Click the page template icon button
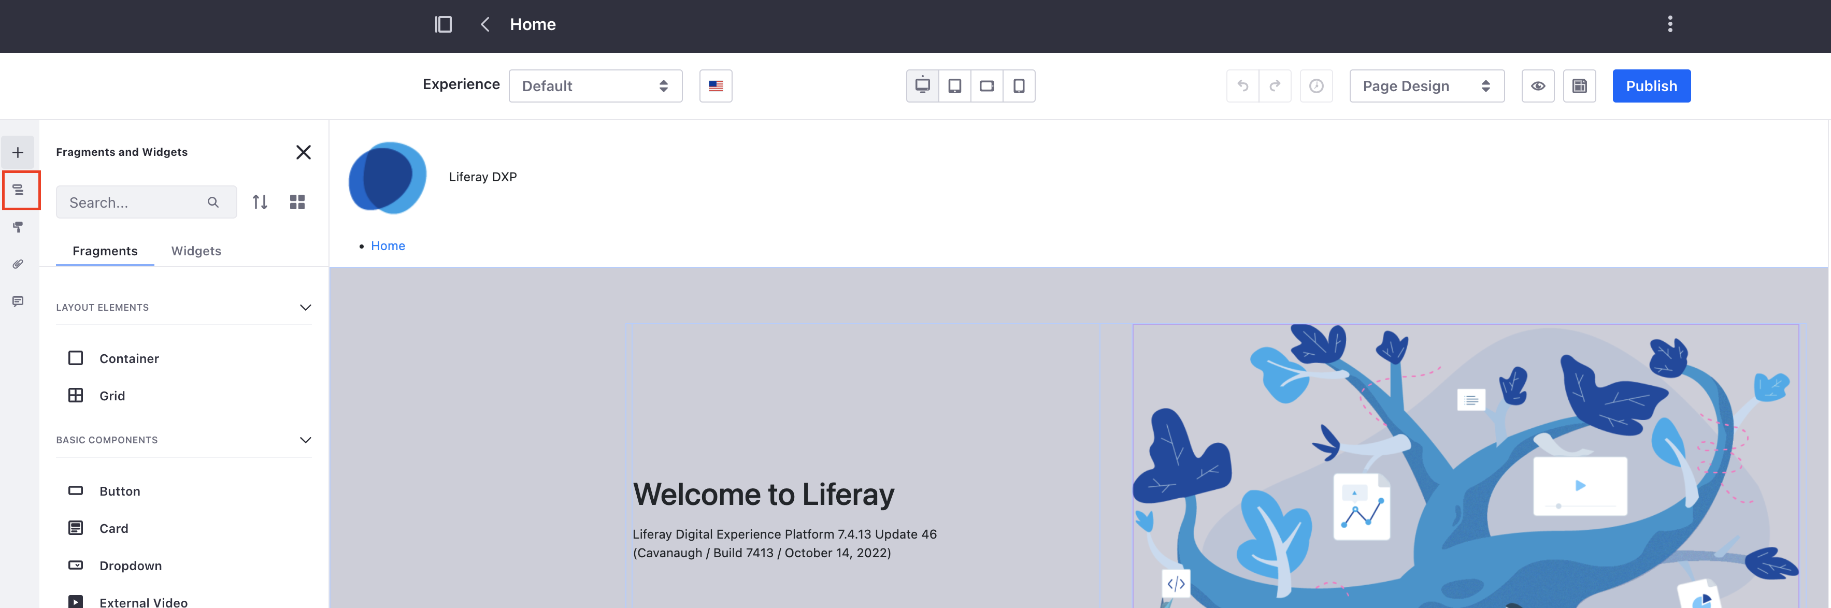 tap(1579, 86)
